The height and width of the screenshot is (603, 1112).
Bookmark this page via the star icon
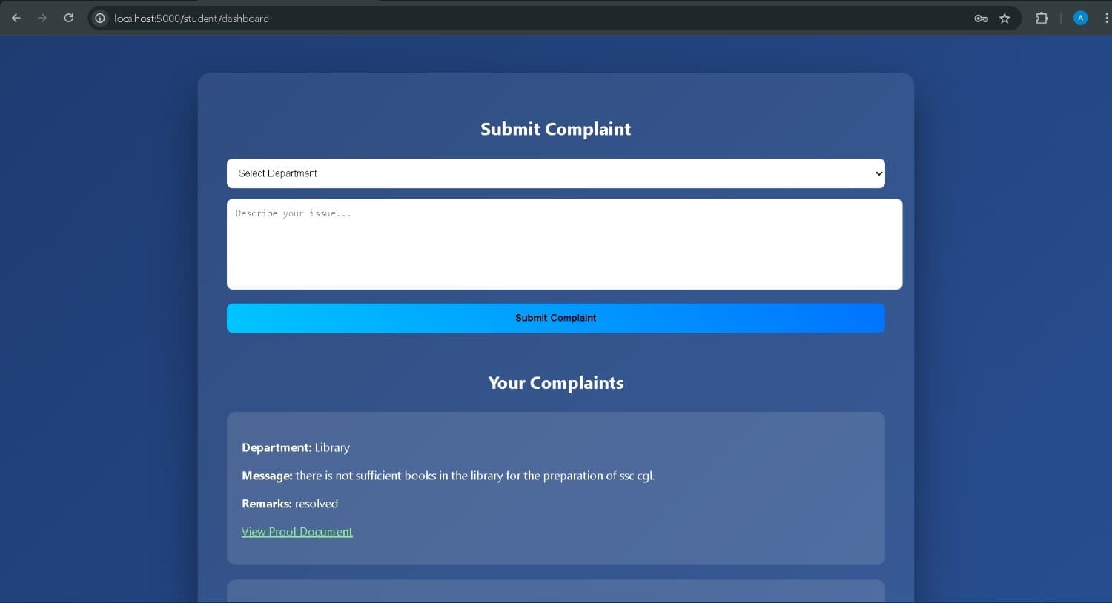pos(1005,19)
